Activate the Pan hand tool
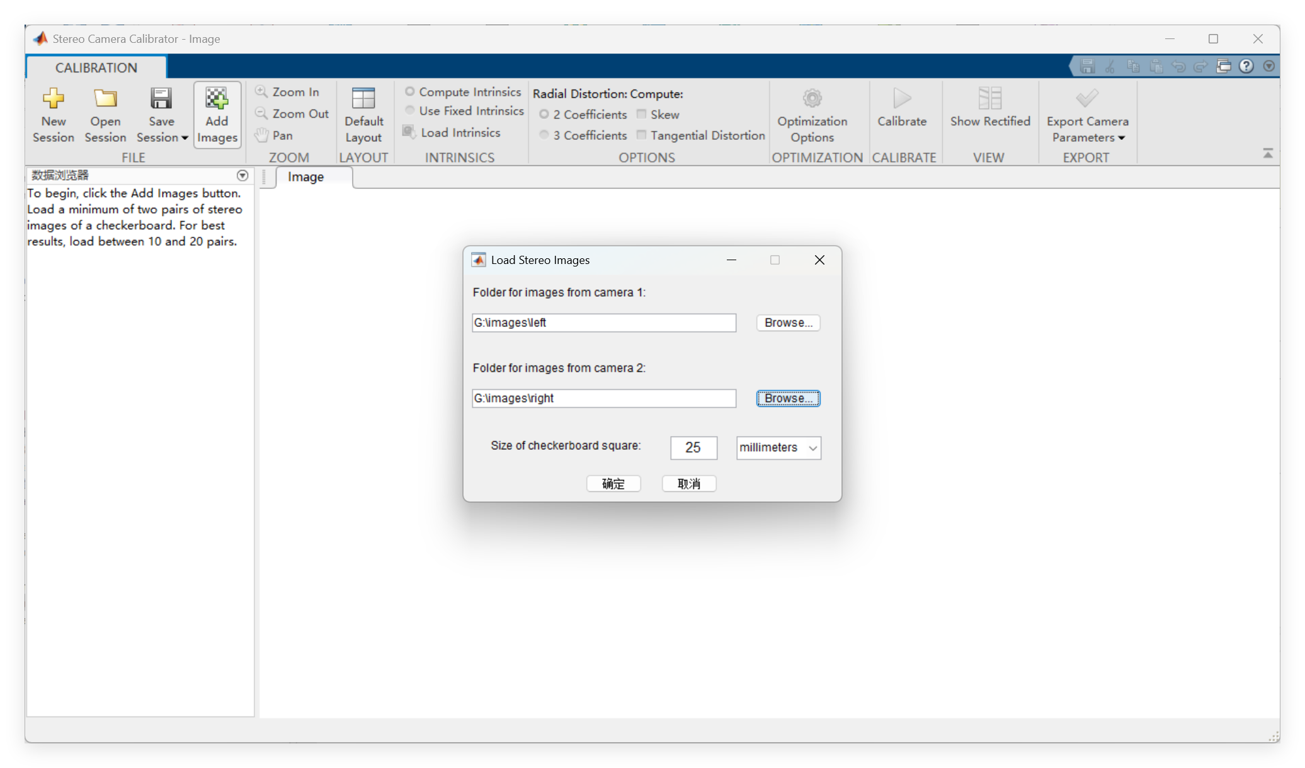This screenshot has height=768, width=1305. [x=262, y=135]
